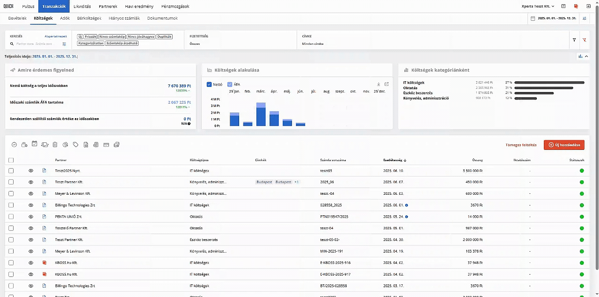Screen dimensions: 599x297
Task: Toggle the ÁFA checkbox in chart
Action: click(230, 85)
